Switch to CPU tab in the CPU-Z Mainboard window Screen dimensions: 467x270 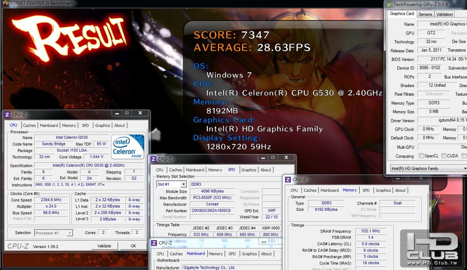click(160, 254)
